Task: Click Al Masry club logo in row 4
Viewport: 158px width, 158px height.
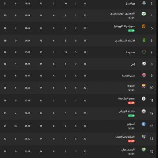Action: [144, 14]
